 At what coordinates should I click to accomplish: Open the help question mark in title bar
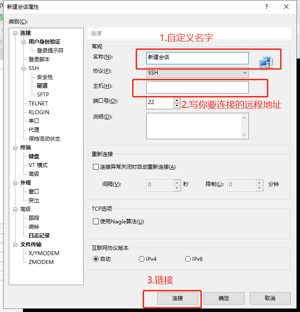(267, 7)
